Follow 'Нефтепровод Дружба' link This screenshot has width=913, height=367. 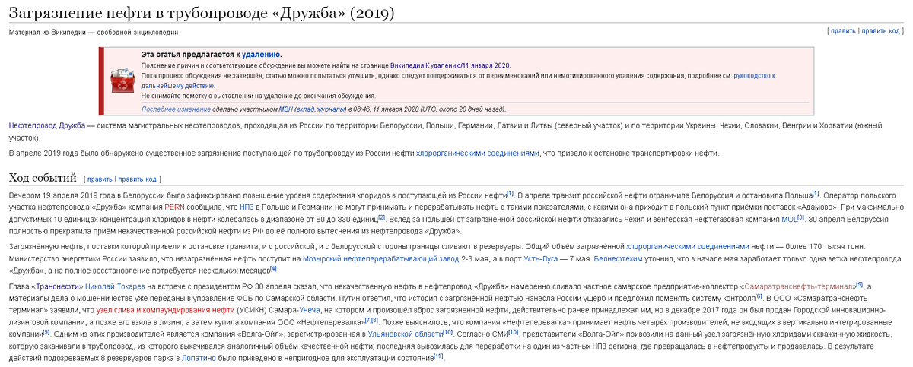pyautogui.click(x=46, y=125)
